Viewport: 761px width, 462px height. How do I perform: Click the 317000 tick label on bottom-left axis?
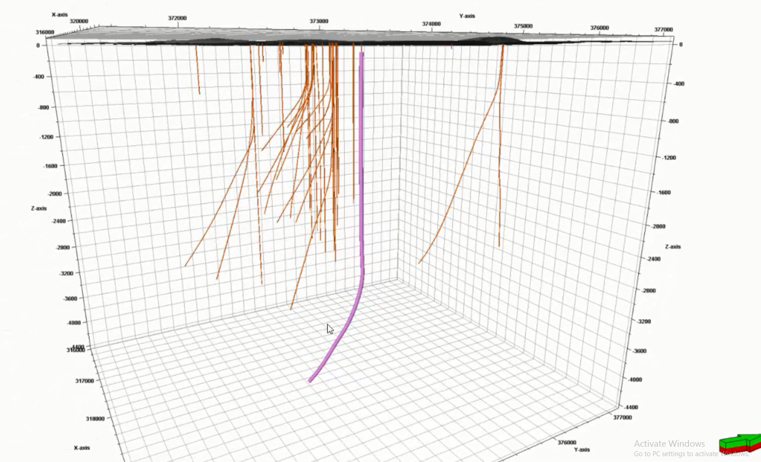(x=84, y=381)
